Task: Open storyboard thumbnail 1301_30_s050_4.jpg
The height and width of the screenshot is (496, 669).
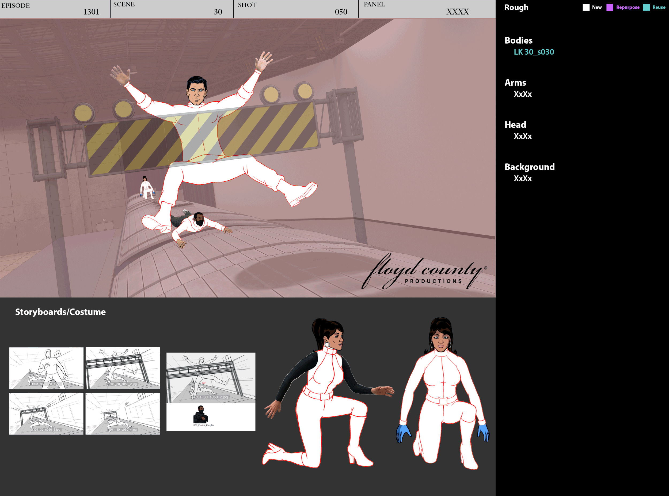Action: pos(123,414)
